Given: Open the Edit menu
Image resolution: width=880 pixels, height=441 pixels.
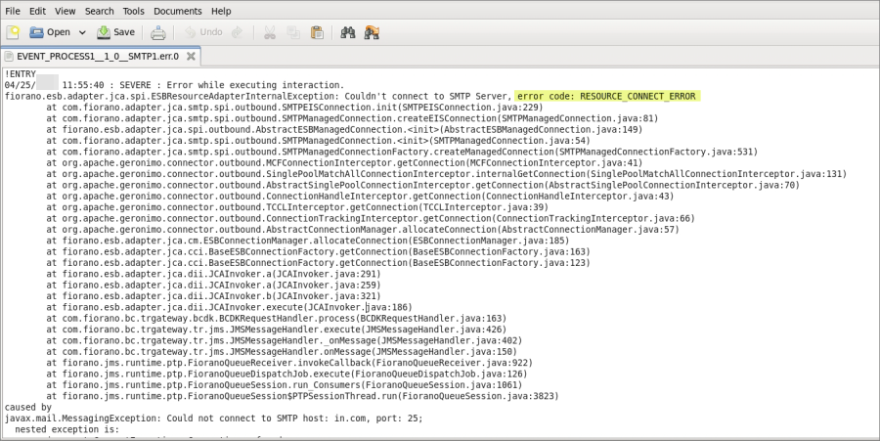Looking at the screenshot, I should [37, 11].
